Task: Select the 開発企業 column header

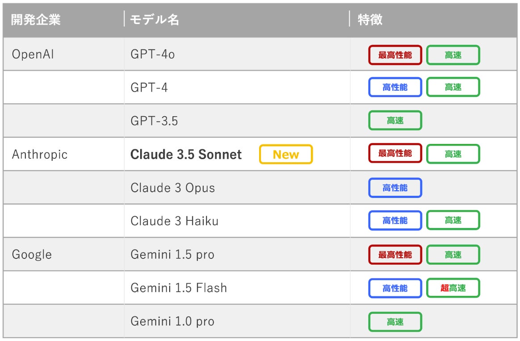Action: tap(36, 20)
